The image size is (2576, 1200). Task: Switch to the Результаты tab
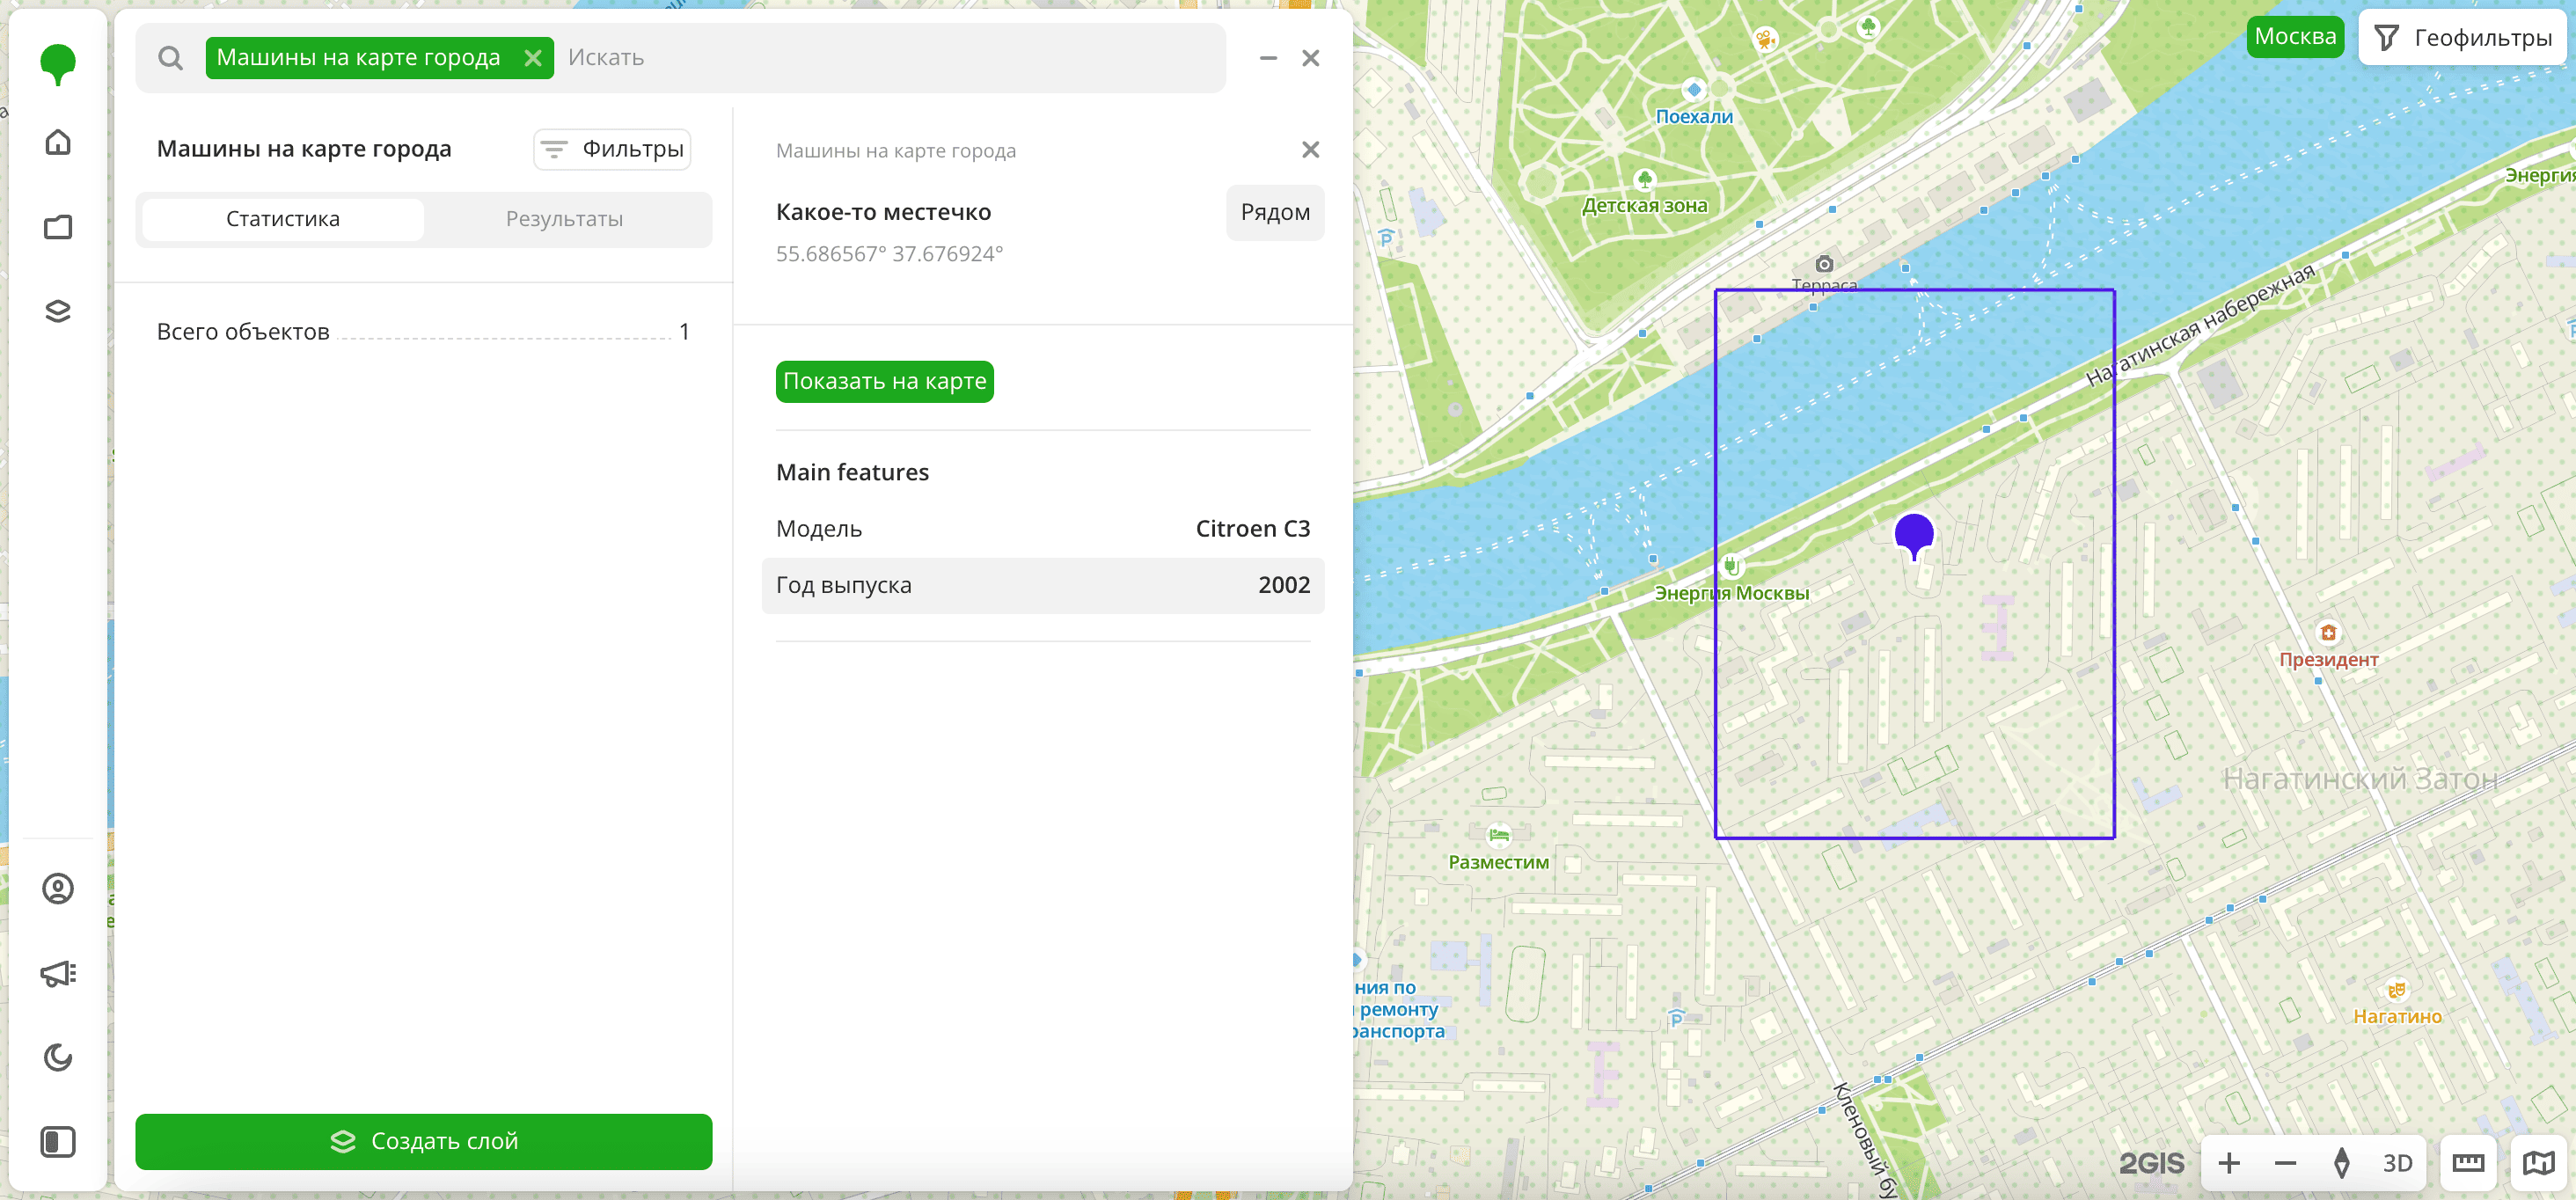pos(564,219)
